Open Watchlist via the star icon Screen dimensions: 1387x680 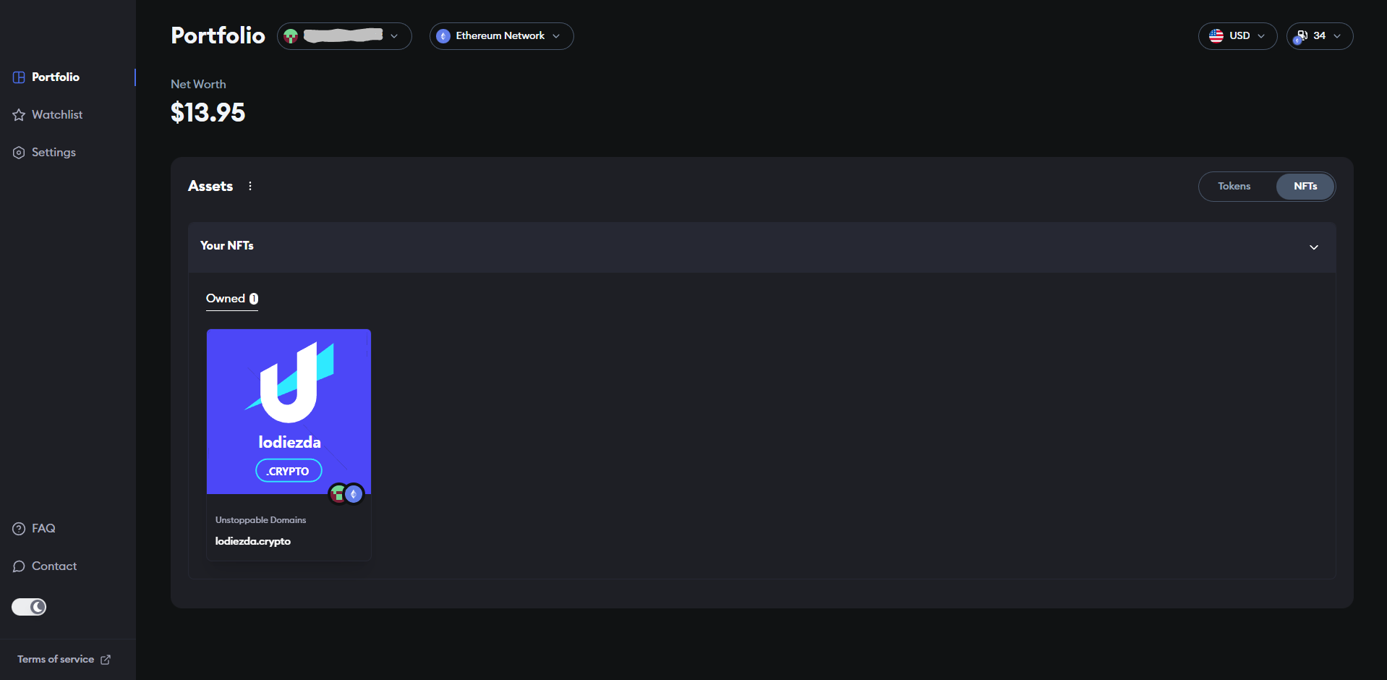[18, 114]
